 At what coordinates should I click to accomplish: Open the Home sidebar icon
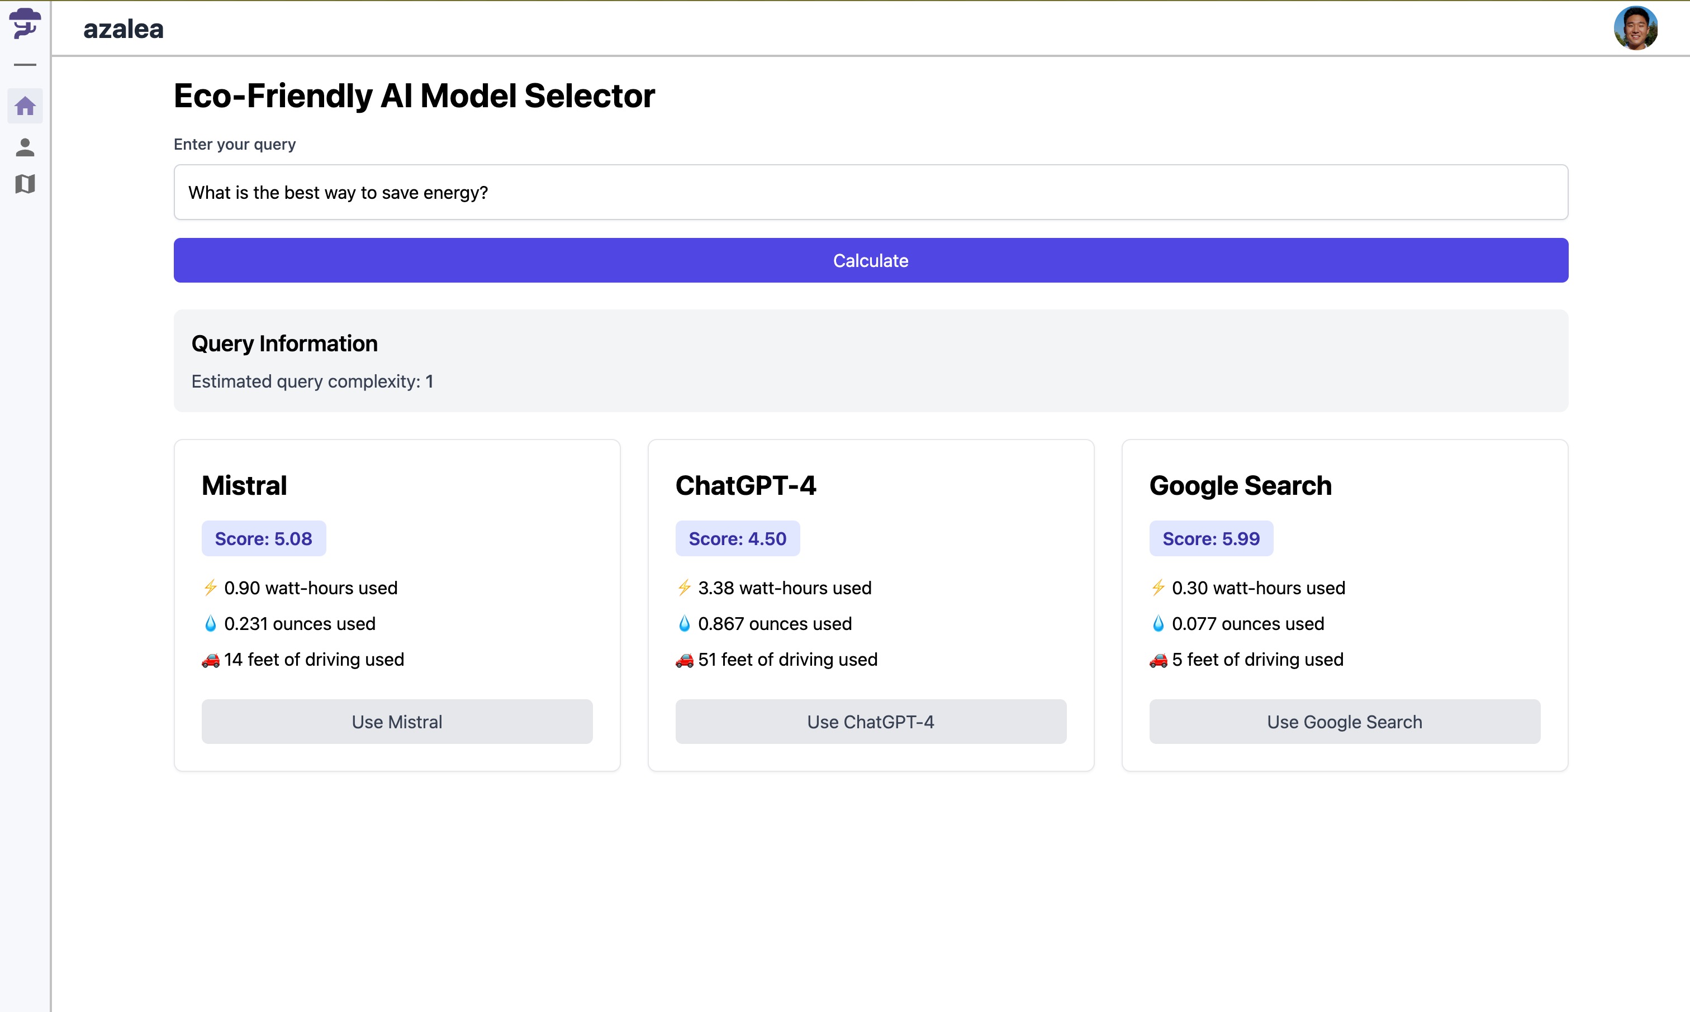pyautogui.click(x=25, y=106)
